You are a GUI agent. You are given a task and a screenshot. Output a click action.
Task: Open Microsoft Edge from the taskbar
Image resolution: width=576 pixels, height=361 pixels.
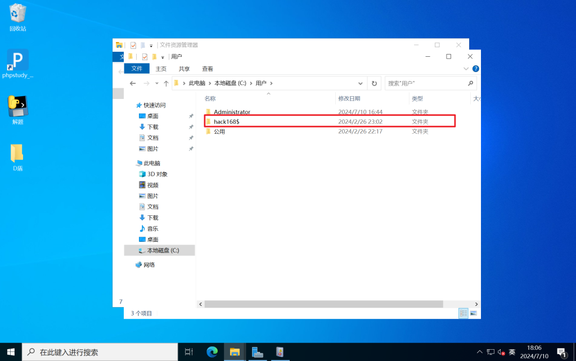[212, 352]
